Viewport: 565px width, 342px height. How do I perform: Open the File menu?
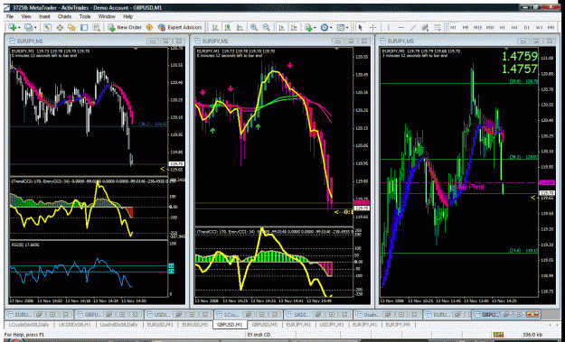coord(10,16)
